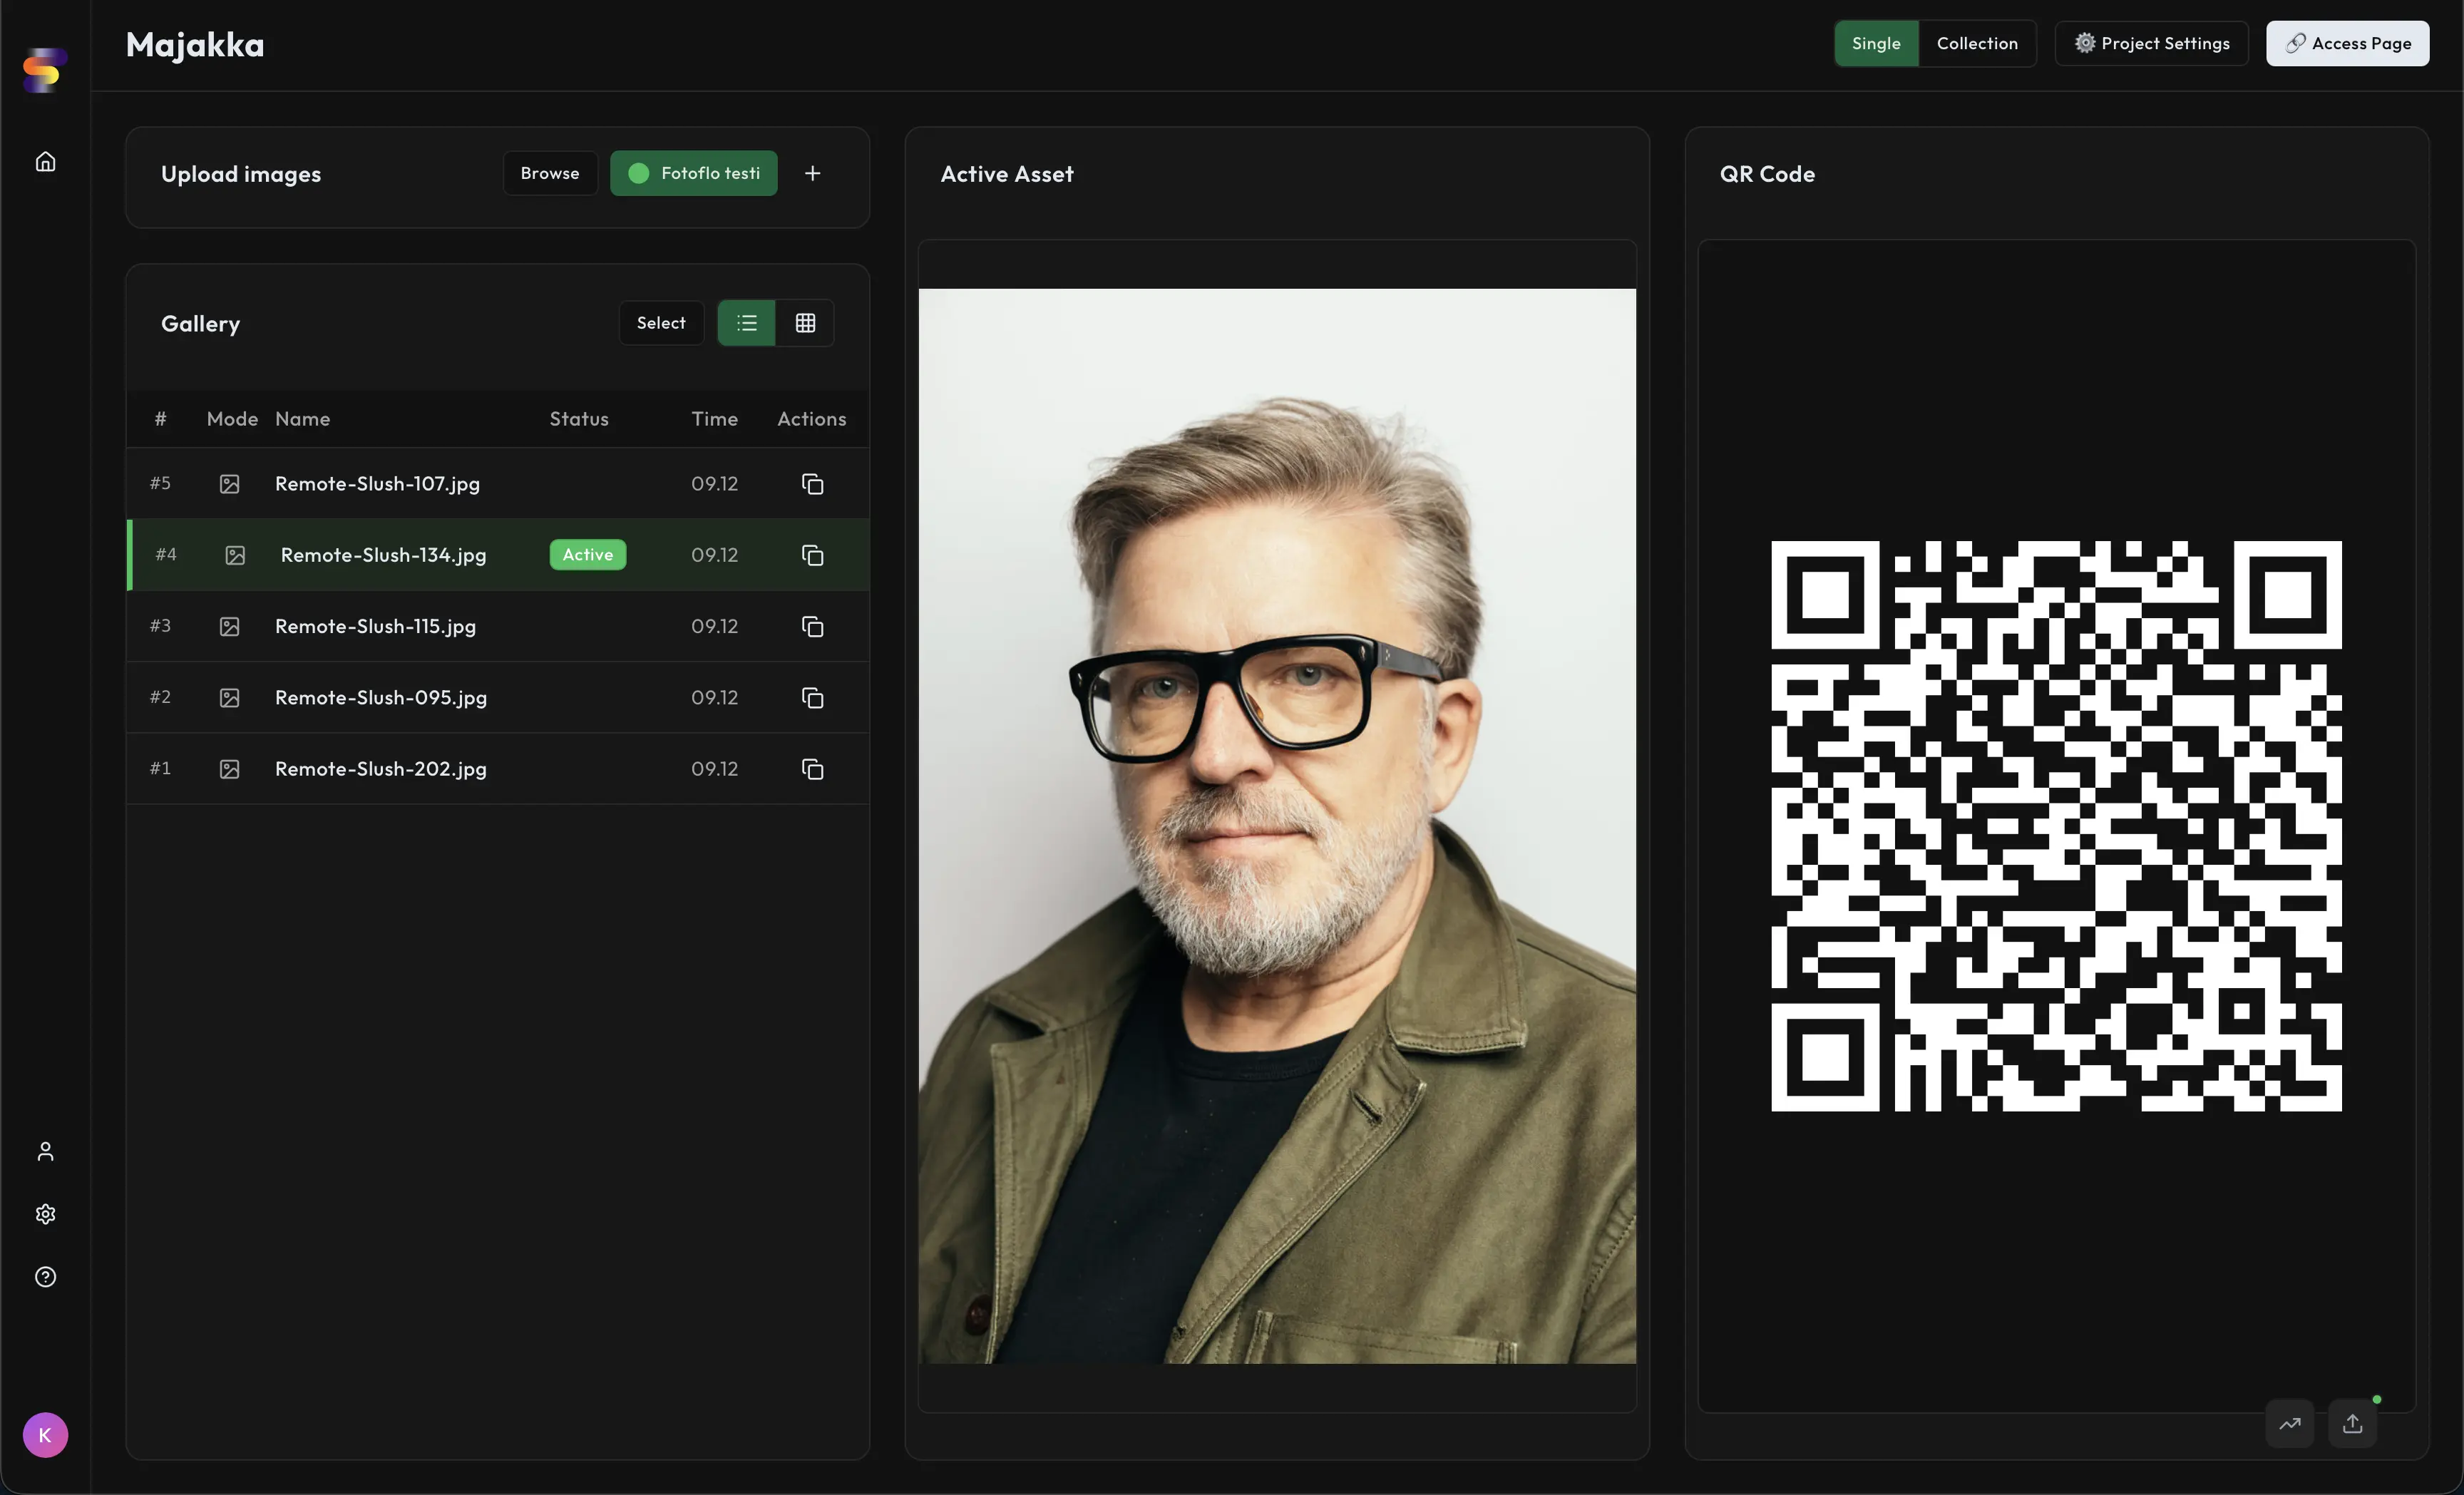
Task: Select row Remote-Slush-095.jpg
Action: 498,698
